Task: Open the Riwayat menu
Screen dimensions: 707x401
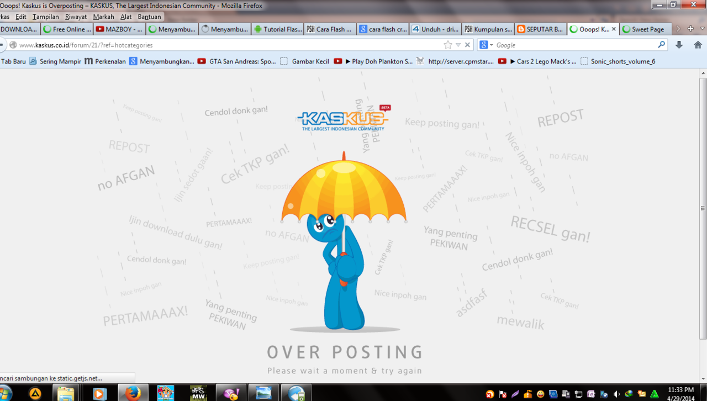Action: [x=76, y=17]
